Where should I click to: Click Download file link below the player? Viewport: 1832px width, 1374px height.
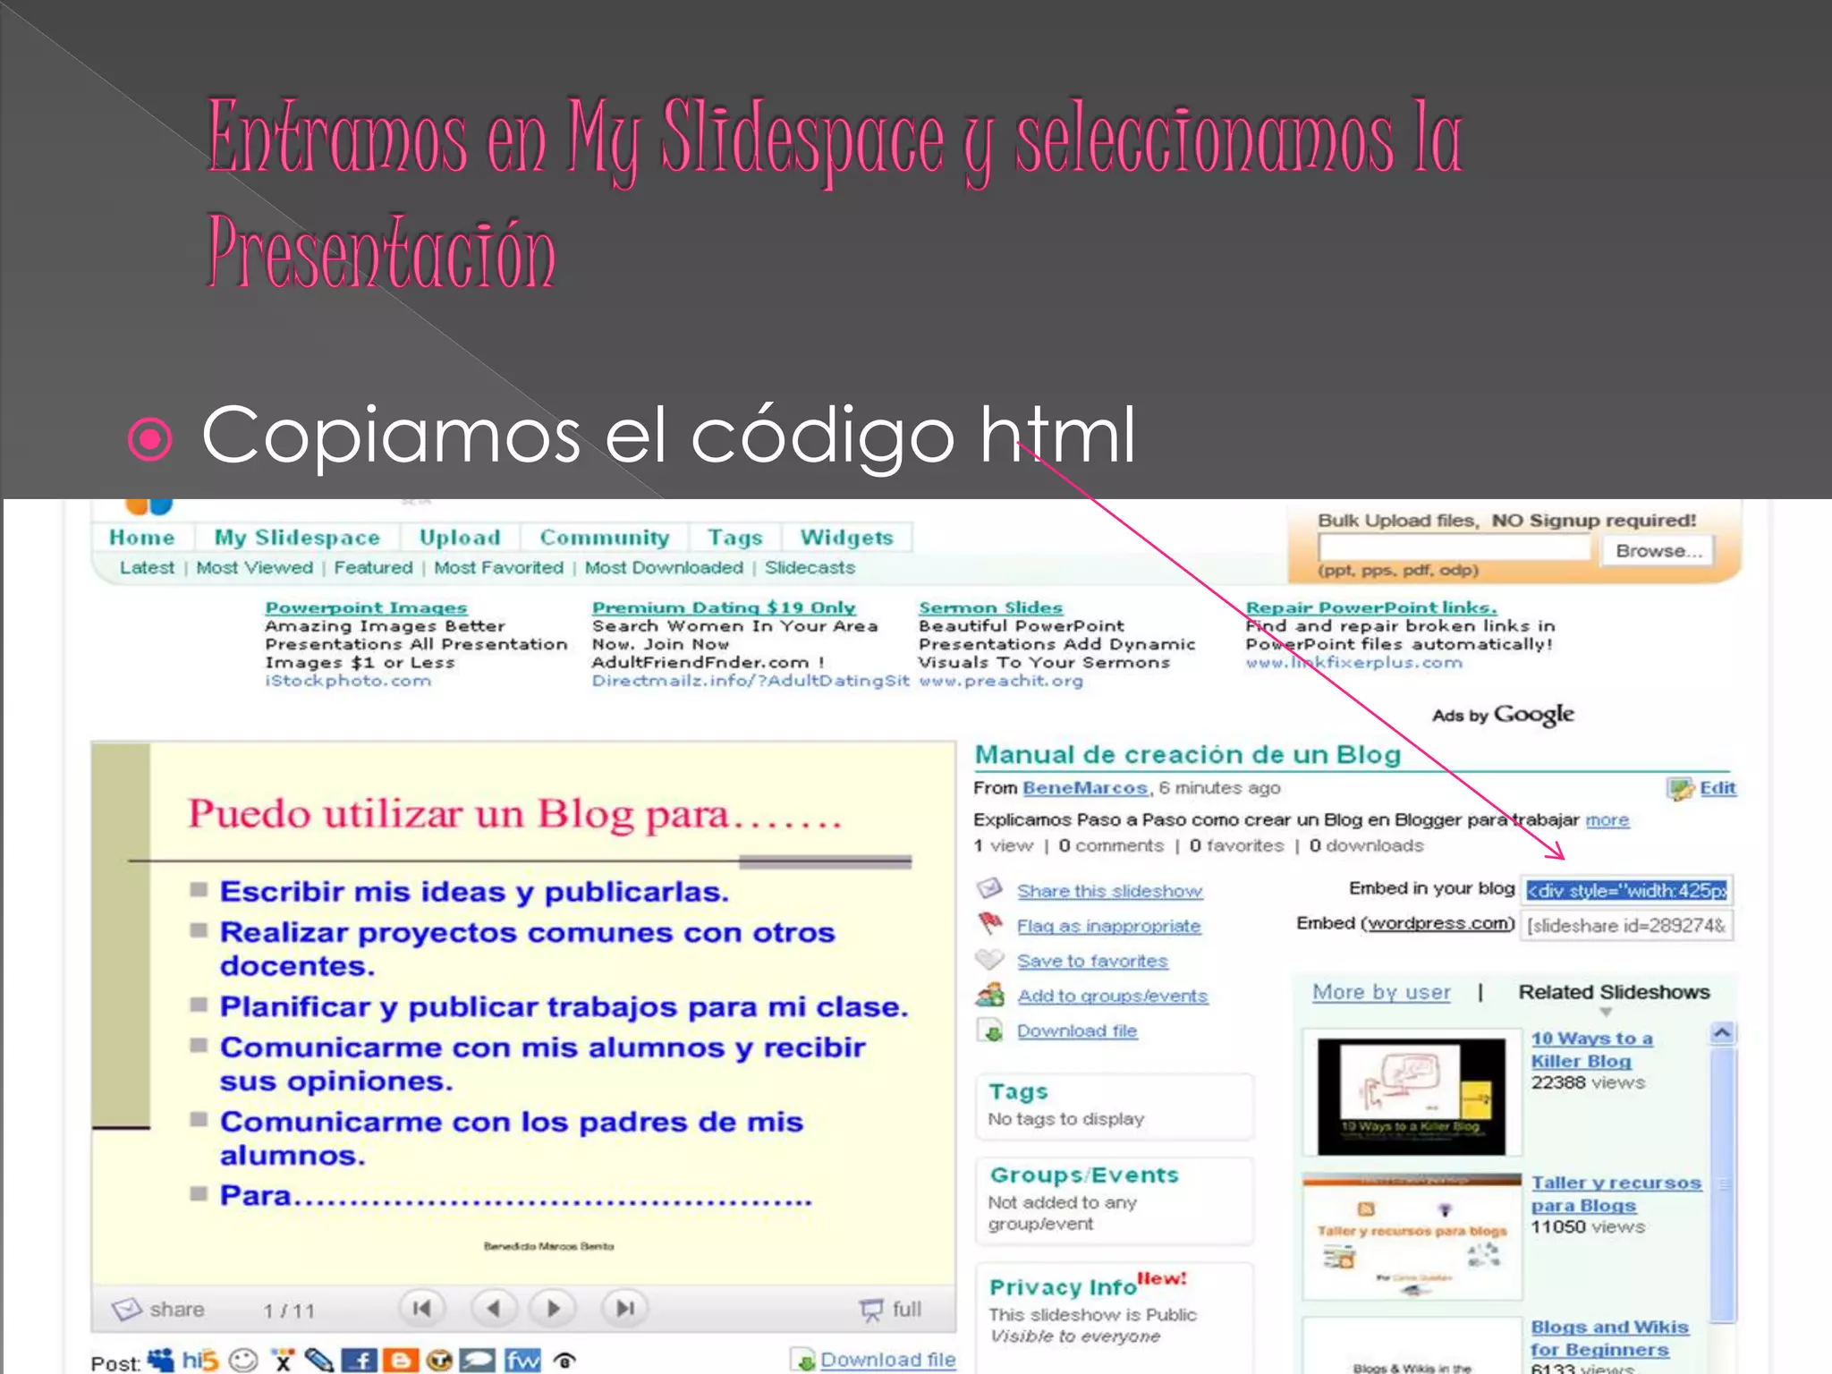click(888, 1360)
